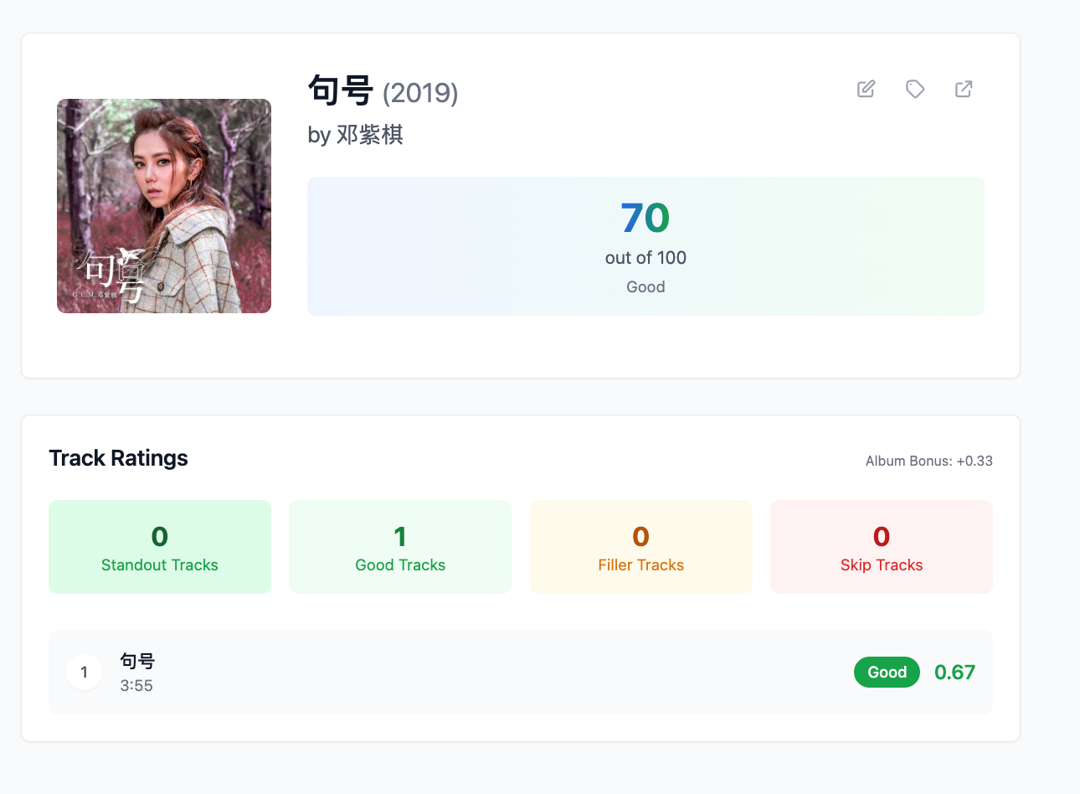Click the track title 句号 in list
The width and height of the screenshot is (1080, 794).
(x=137, y=661)
